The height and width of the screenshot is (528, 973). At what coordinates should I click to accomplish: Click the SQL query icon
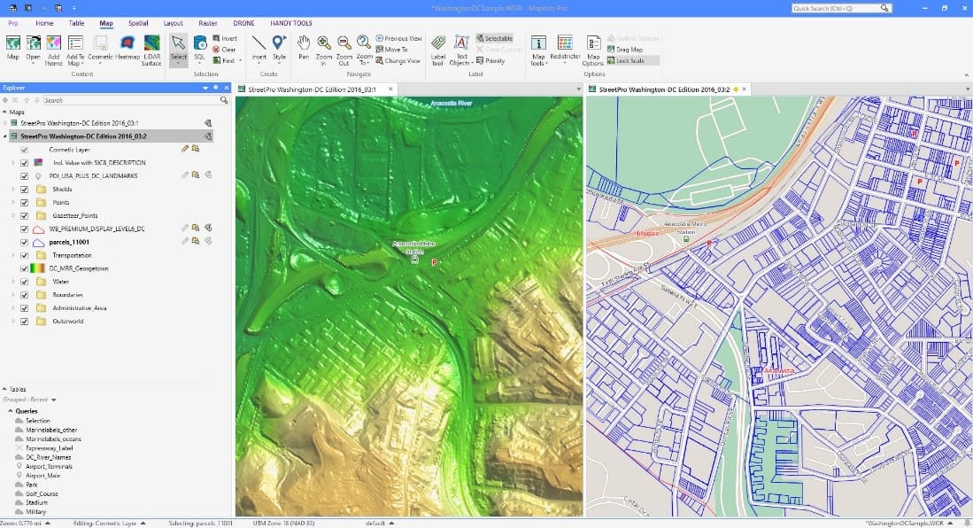(200, 43)
